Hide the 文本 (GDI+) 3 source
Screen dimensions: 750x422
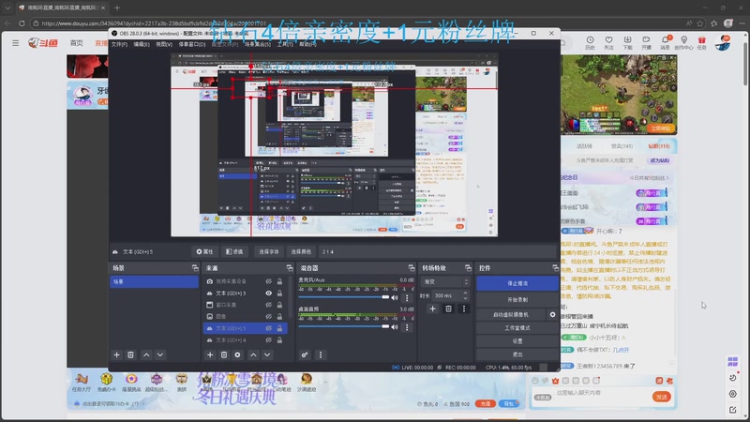click(269, 294)
